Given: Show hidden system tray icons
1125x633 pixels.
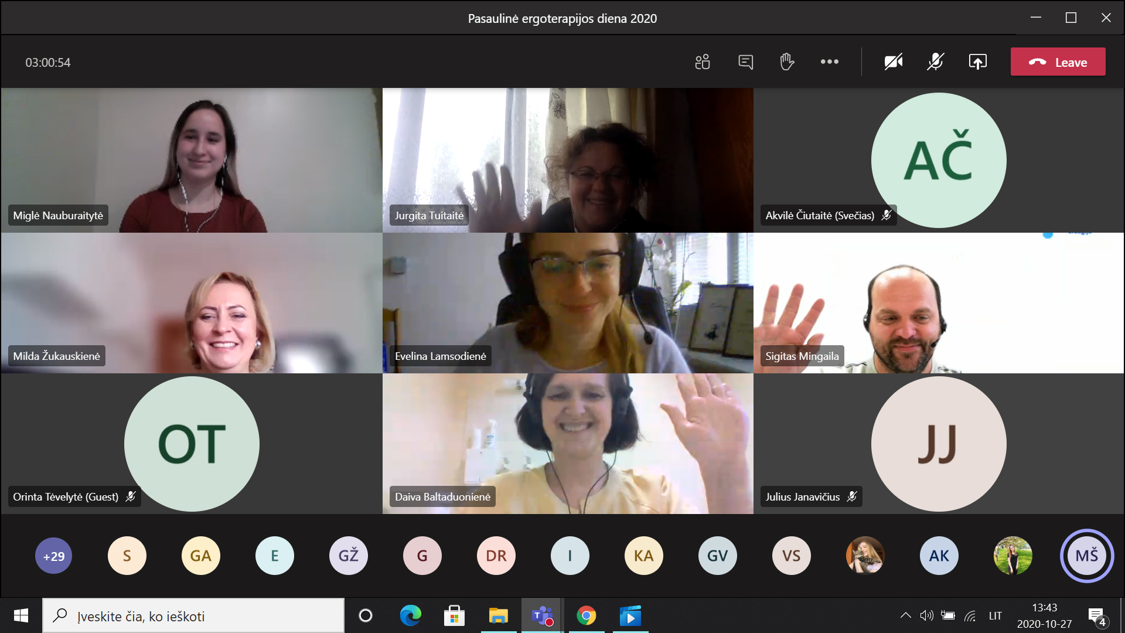Looking at the screenshot, I should click(x=905, y=615).
